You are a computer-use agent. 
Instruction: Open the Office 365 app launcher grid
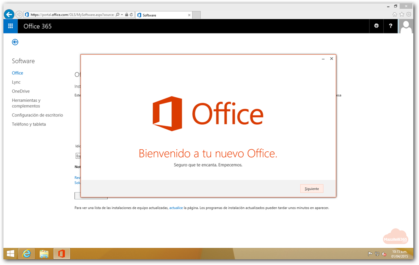(x=11, y=26)
